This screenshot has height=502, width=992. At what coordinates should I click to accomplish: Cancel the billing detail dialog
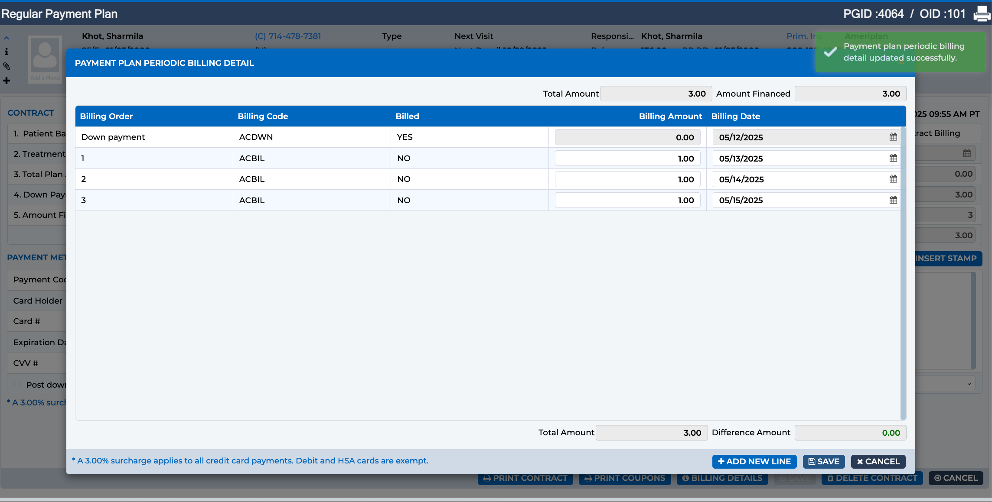click(878, 462)
